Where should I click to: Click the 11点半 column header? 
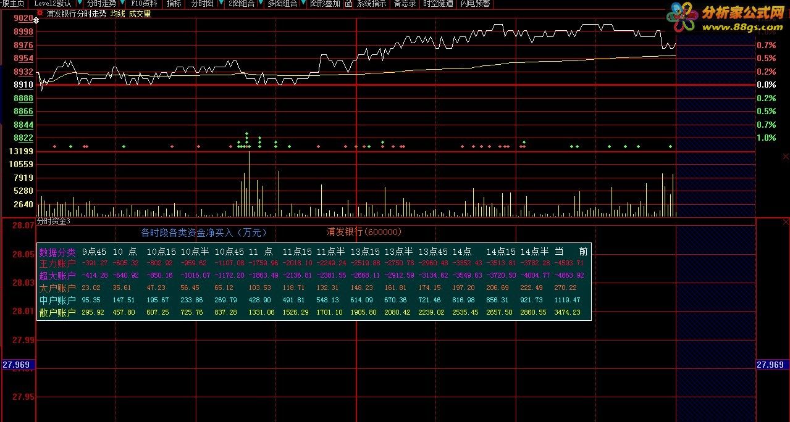pyautogui.click(x=330, y=252)
